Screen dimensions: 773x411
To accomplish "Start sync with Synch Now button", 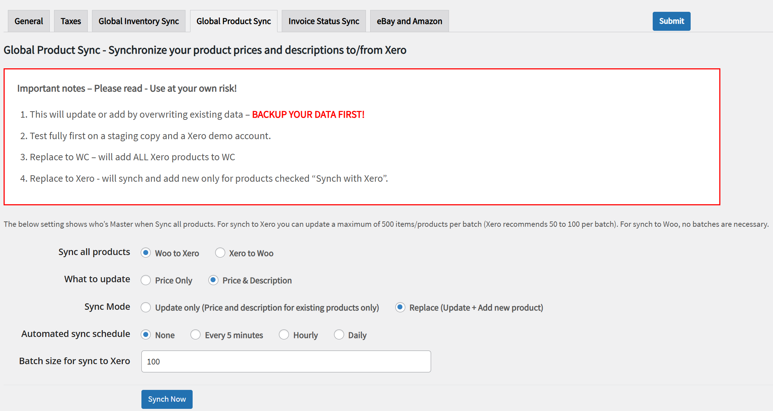I will click(x=167, y=399).
